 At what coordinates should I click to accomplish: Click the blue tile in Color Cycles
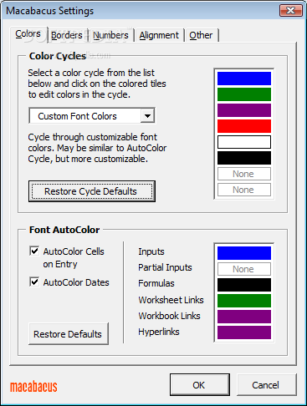click(x=244, y=79)
